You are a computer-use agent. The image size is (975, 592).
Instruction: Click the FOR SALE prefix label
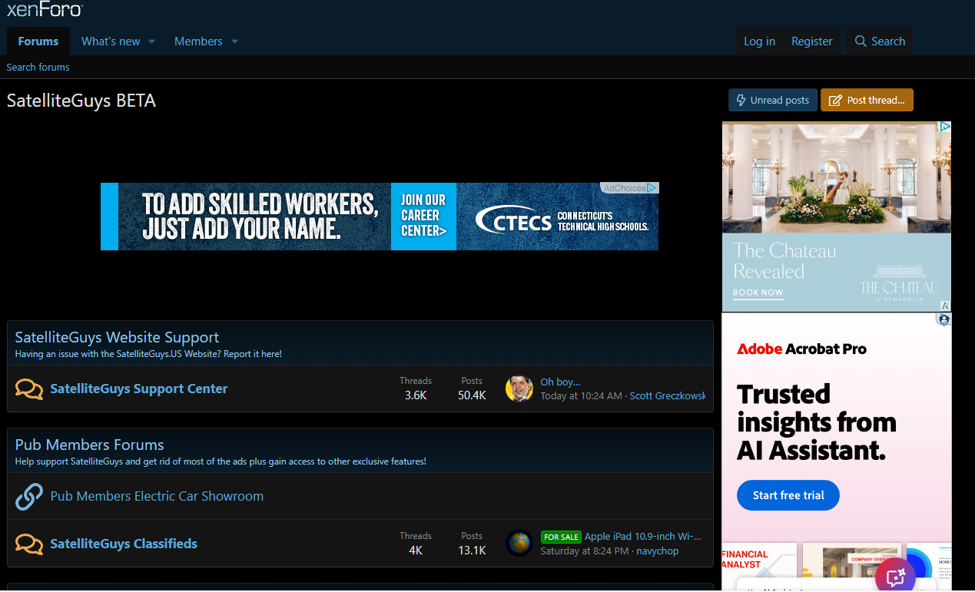561,537
